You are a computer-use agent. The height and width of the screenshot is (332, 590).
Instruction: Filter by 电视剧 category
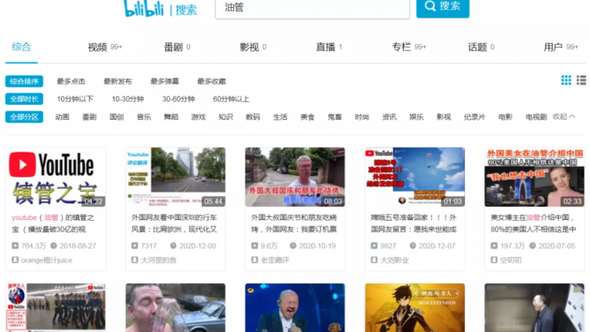tap(536, 117)
